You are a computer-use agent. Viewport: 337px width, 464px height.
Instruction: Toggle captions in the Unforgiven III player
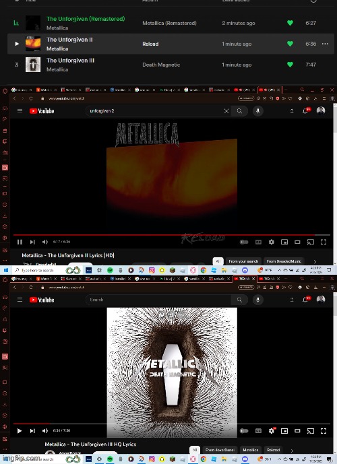(x=258, y=431)
